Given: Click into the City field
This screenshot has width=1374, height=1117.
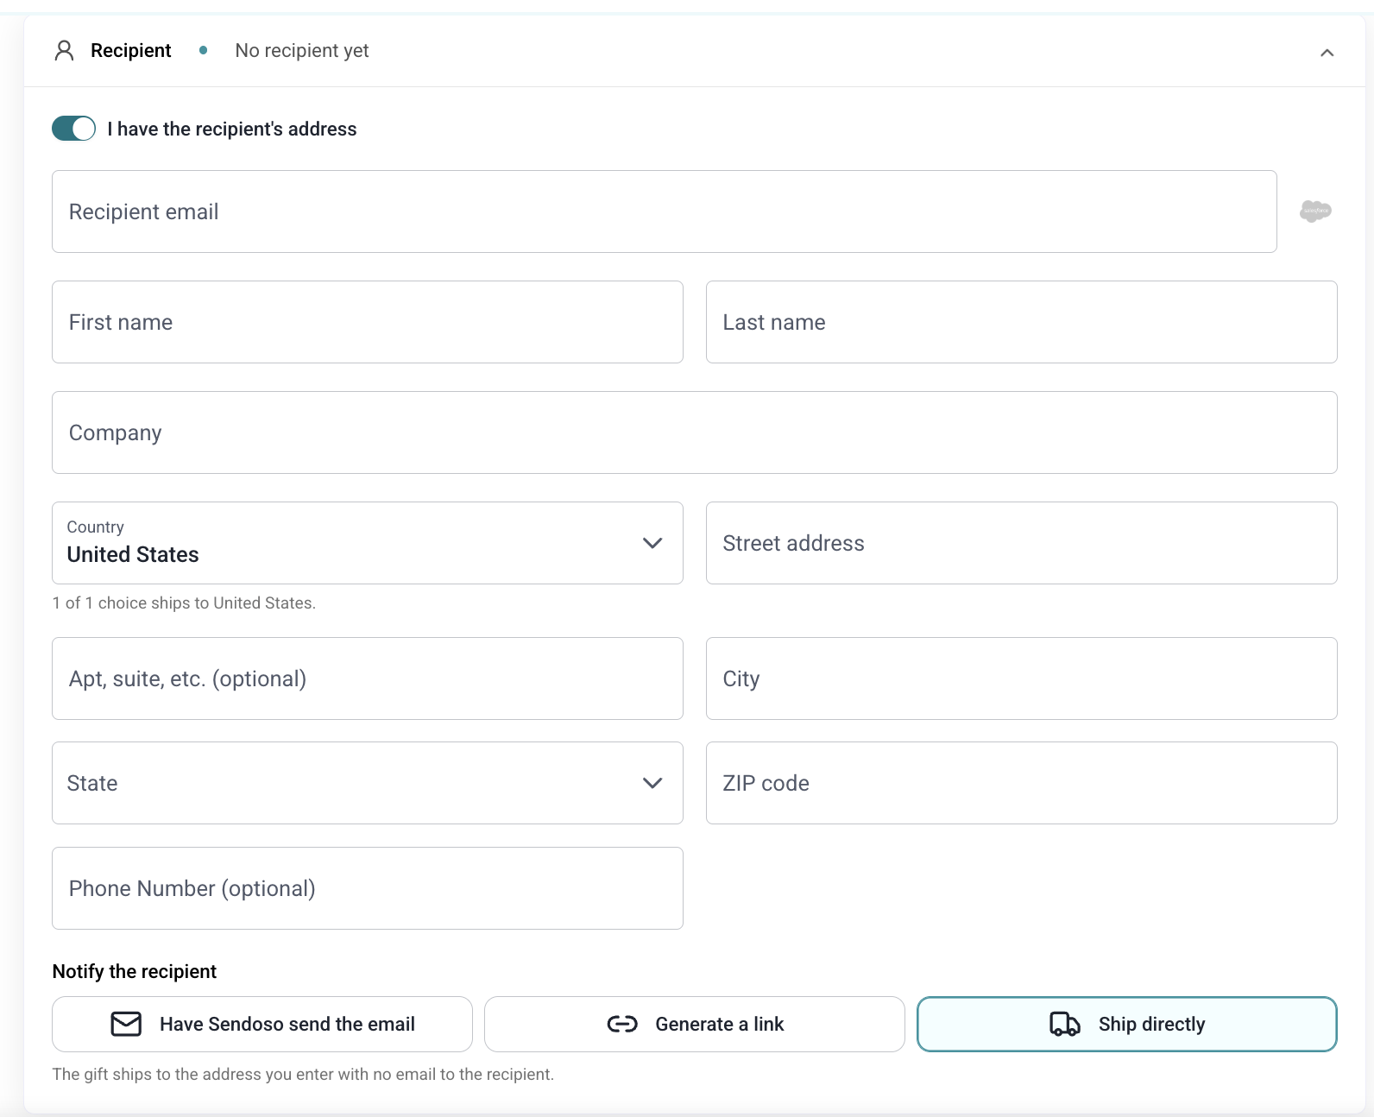Looking at the screenshot, I should pos(1022,678).
